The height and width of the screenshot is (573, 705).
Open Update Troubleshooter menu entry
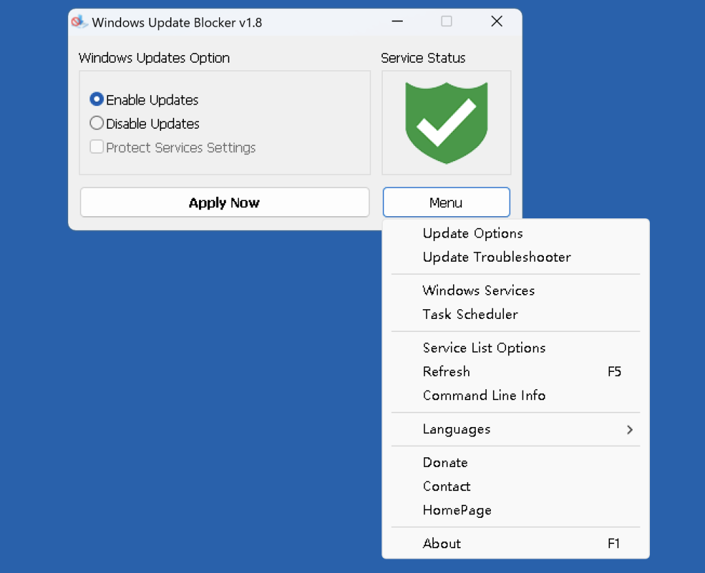pos(515,258)
